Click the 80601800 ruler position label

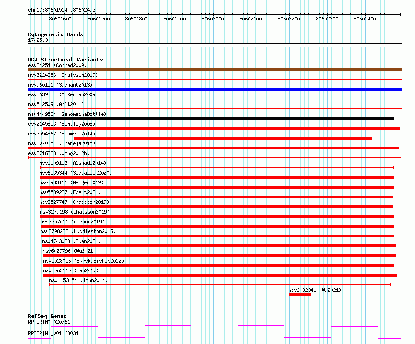pos(136,19)
